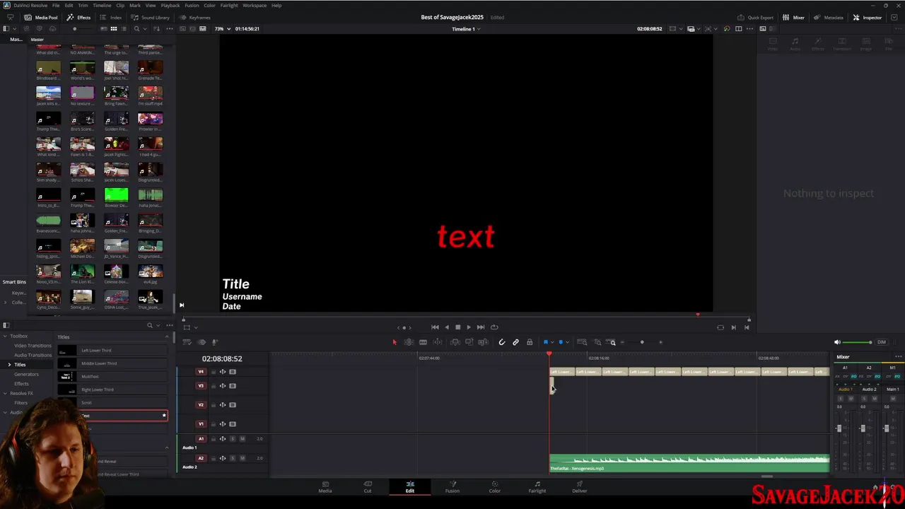Open the Timeline 1 name dropdown
Screen dimensions: 905x509
tap(466, 29)
